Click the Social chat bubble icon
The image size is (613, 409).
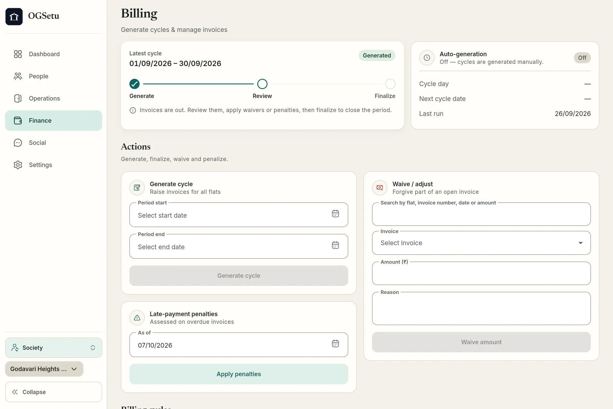click(18, 143)
